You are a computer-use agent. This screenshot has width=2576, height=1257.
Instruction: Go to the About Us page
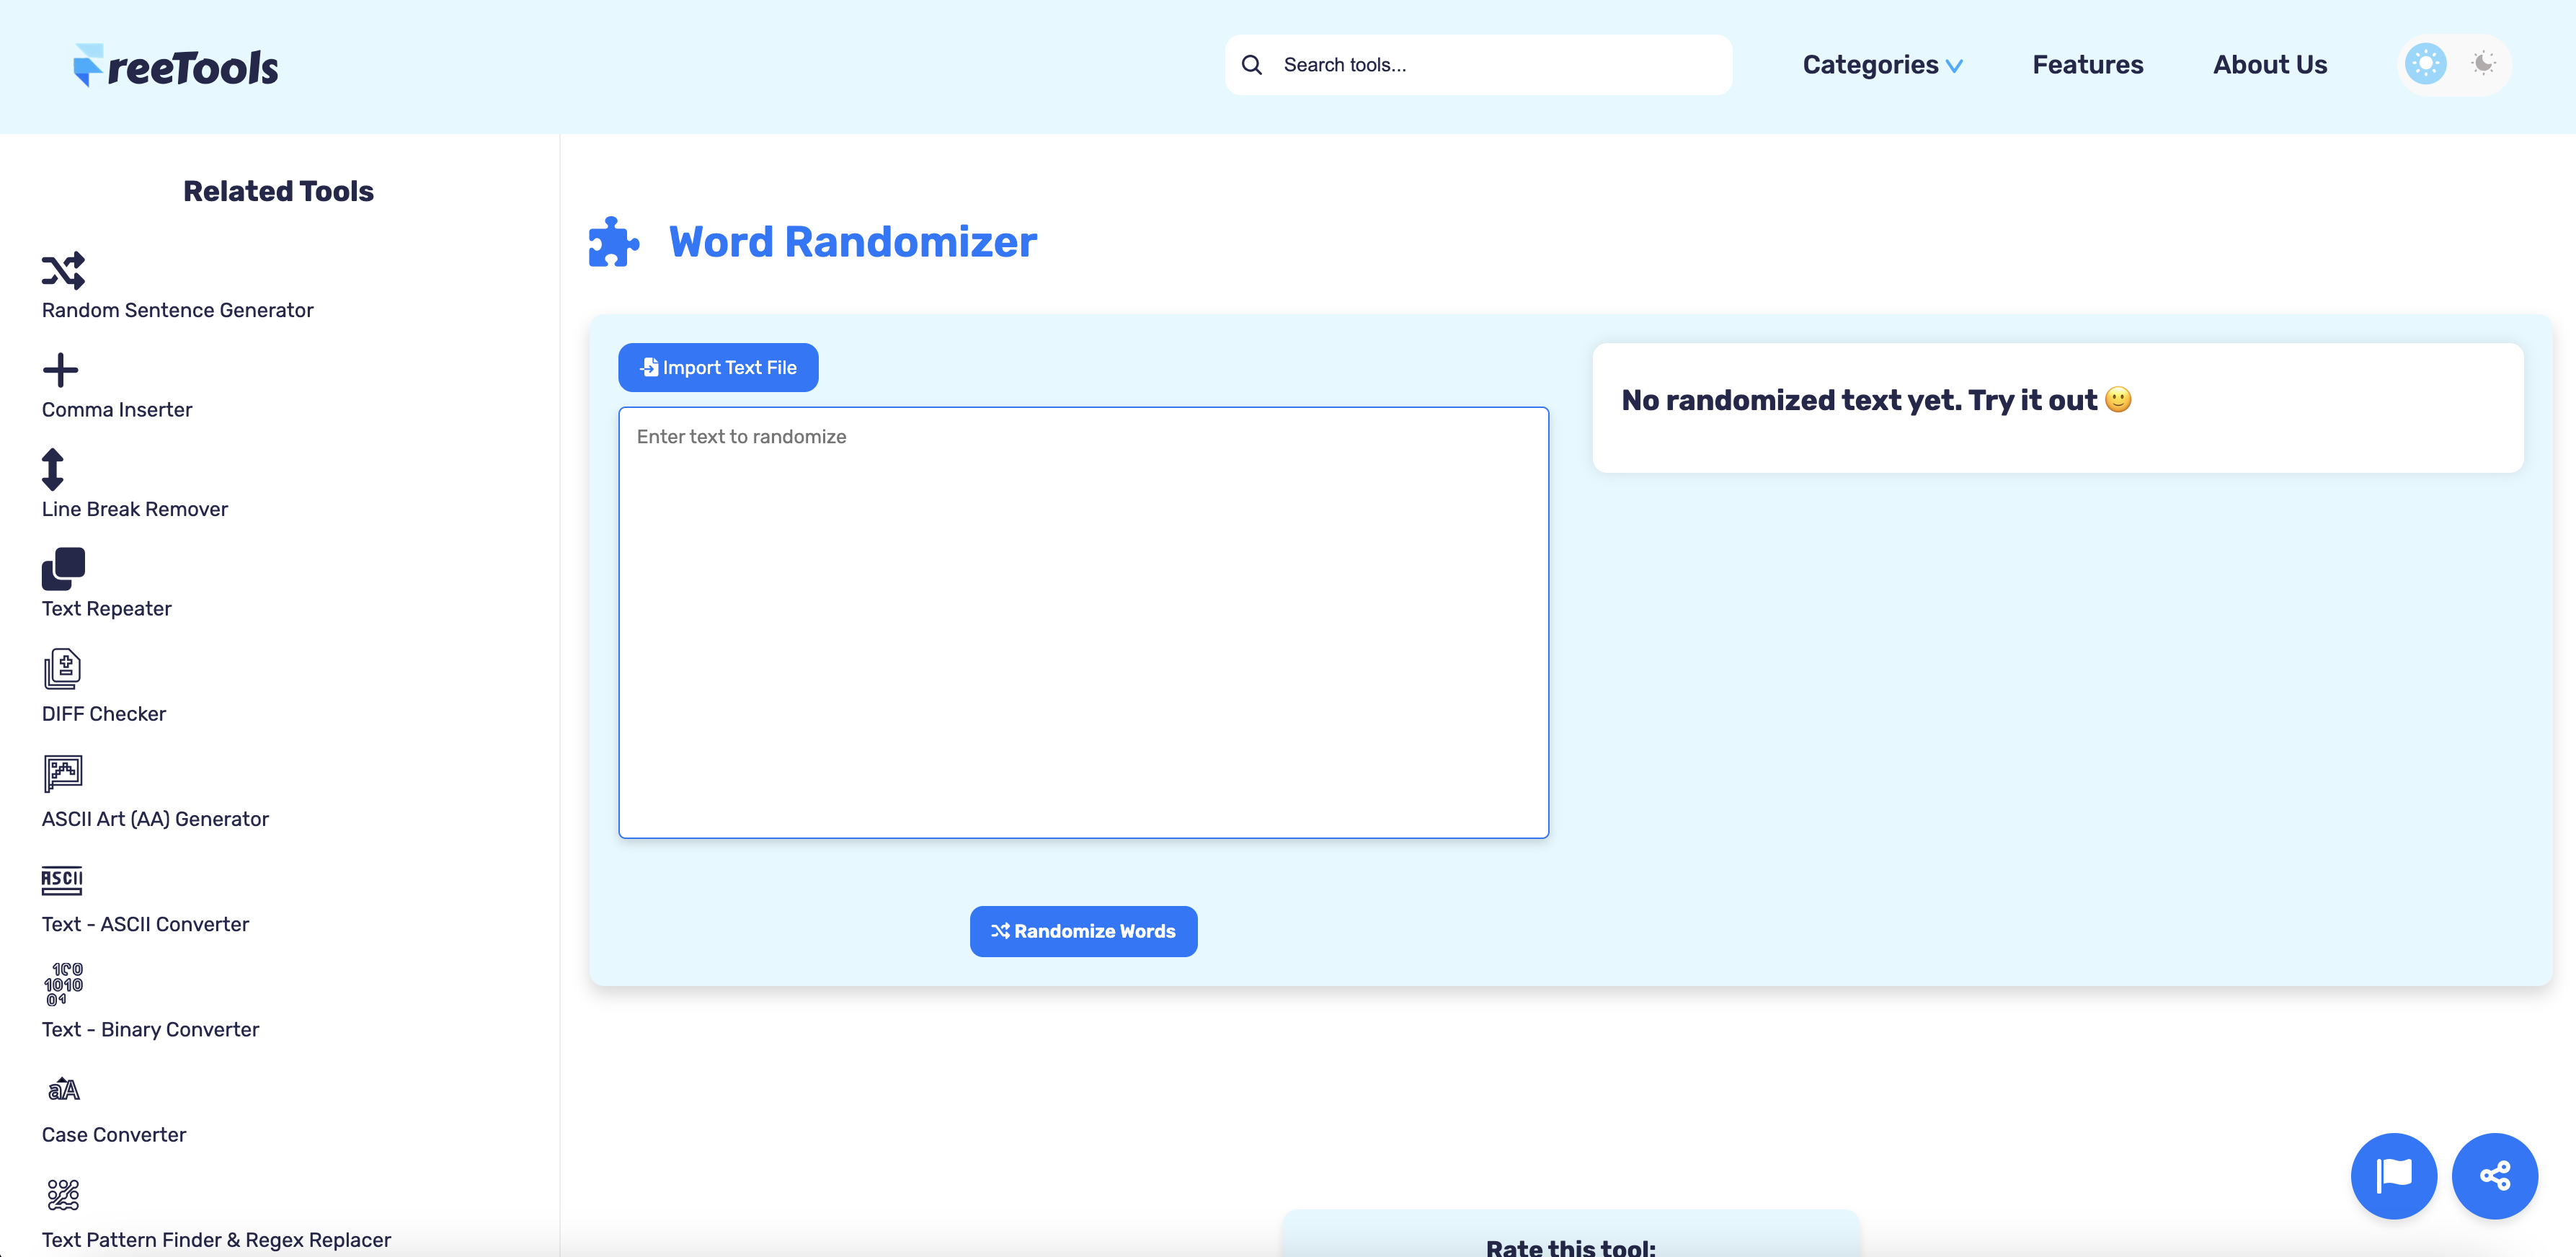2270,64
